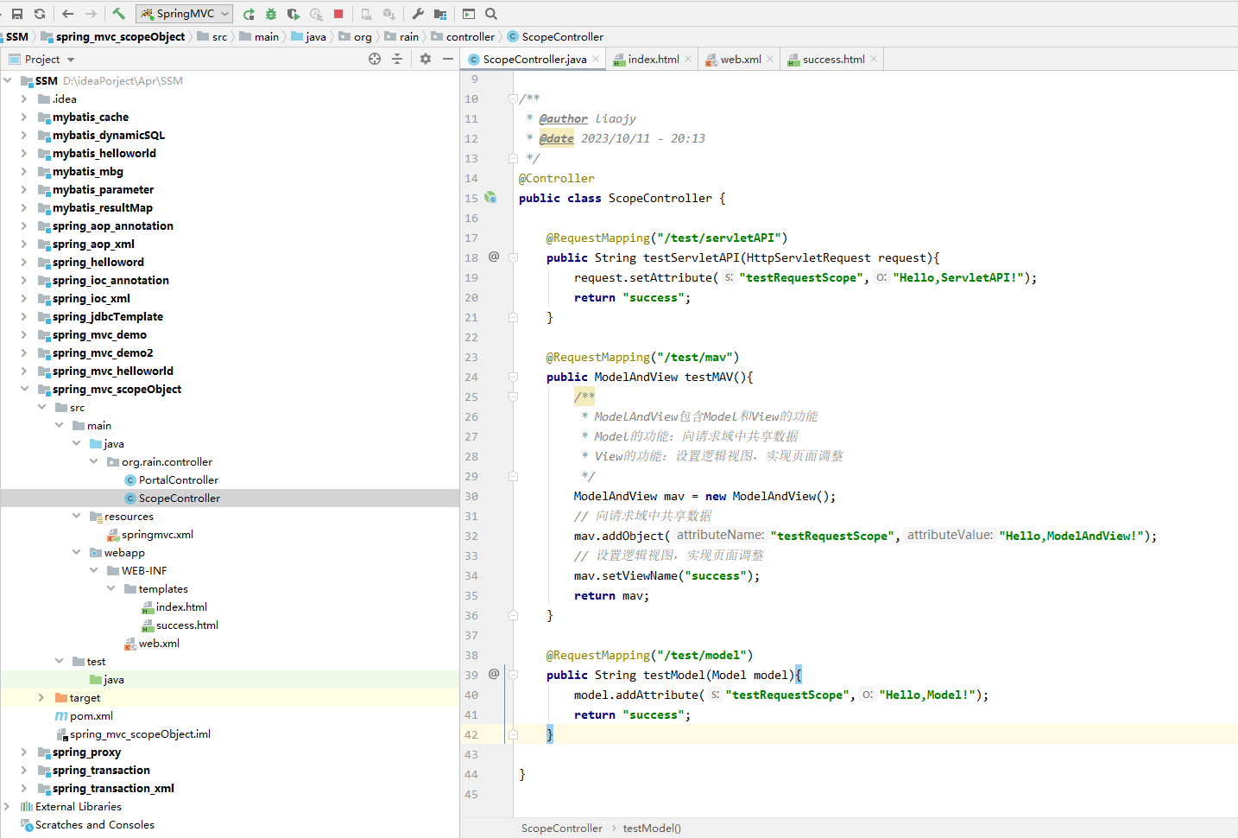Viewport: 1238px width, 838px height.
Task: Click testModel() in the bottom breadcrumb
Action: tap(652, 828)
